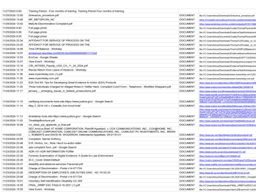
Task: Open the dol.gov link in the E2A Tool Kit row
Action: click(x=228, y=83)
